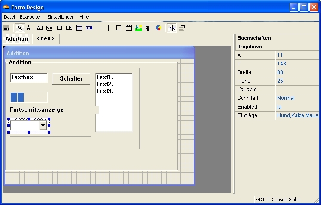Open the Datei menu
Image resolution: width=321 pixels, height=205 pixels.
pyautogui.click(x=9, y=17)
